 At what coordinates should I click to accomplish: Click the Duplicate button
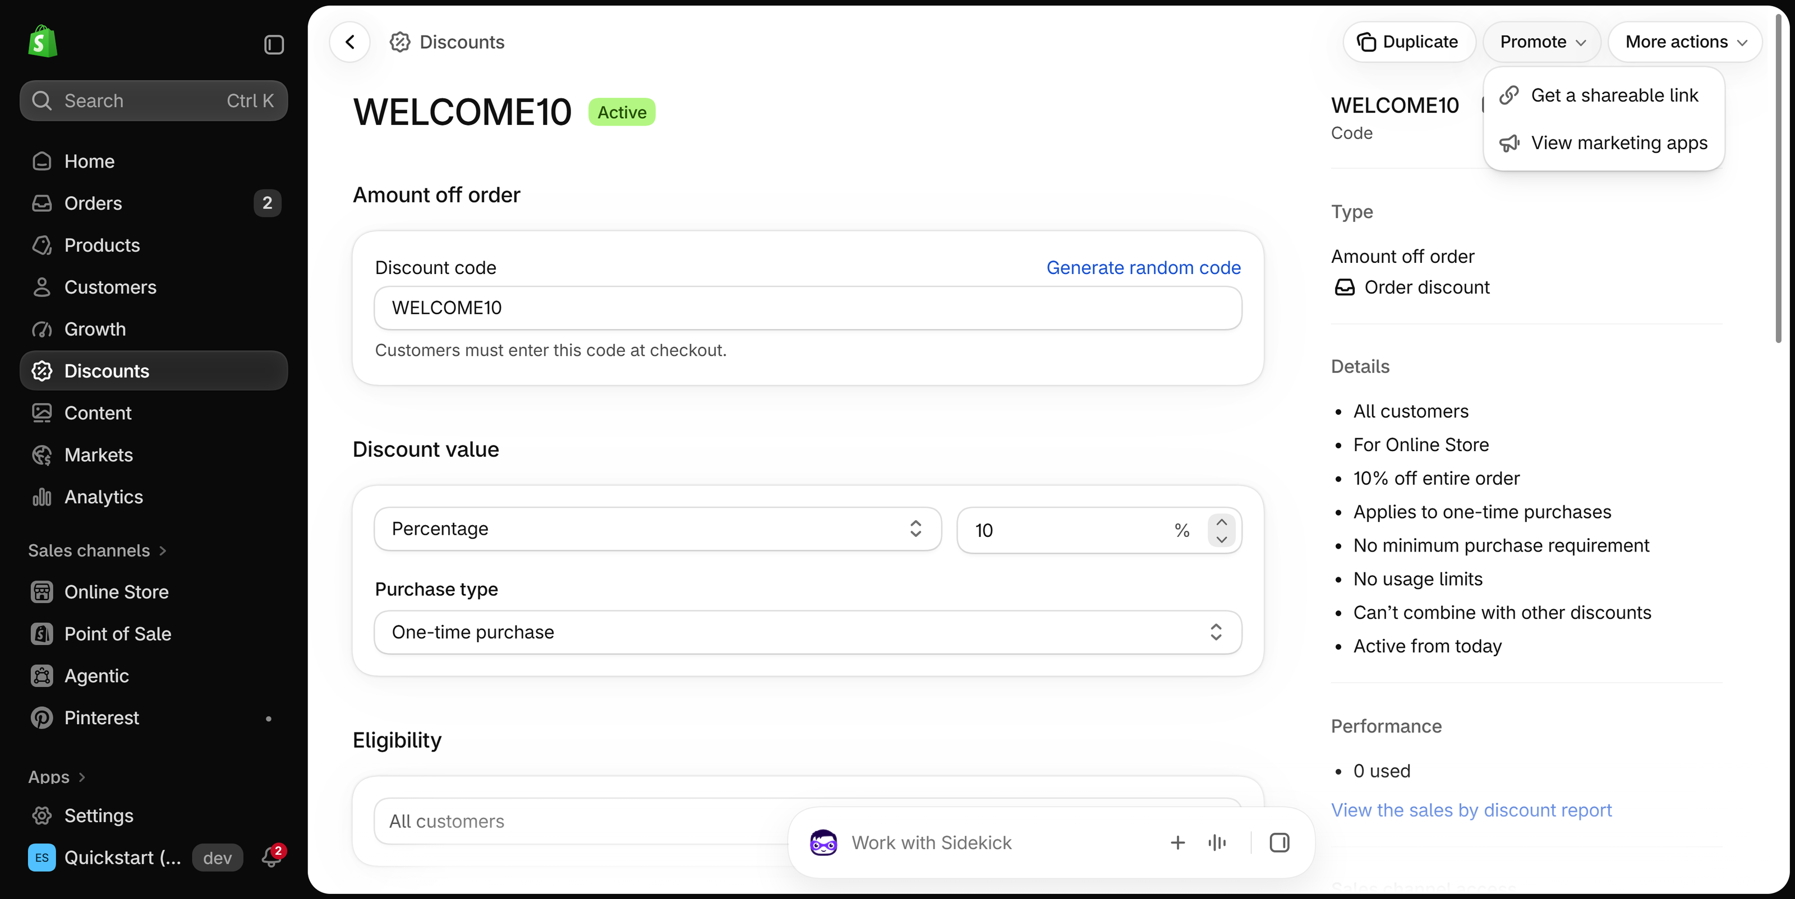coord(1409,42)
